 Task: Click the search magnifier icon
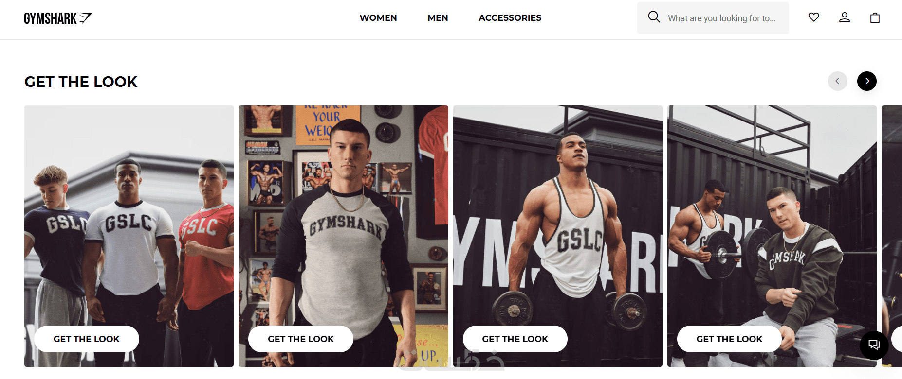pyautogui.click(x=654, y=17)
